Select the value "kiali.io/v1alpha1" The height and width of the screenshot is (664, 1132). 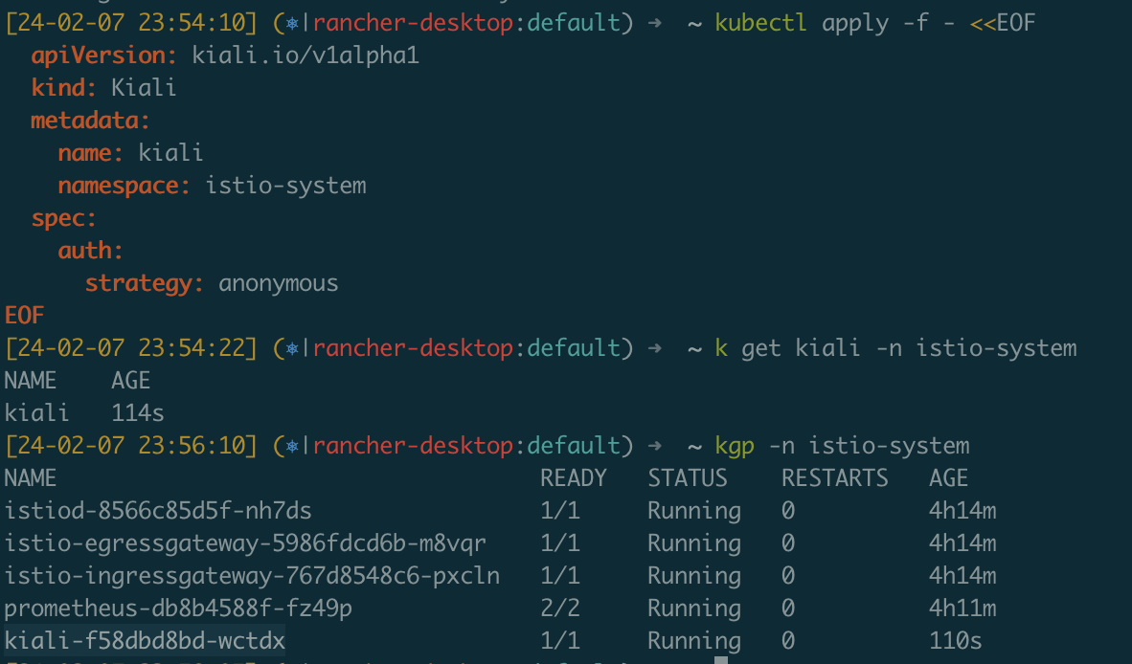pyautogui.click(x=306, y=55)
